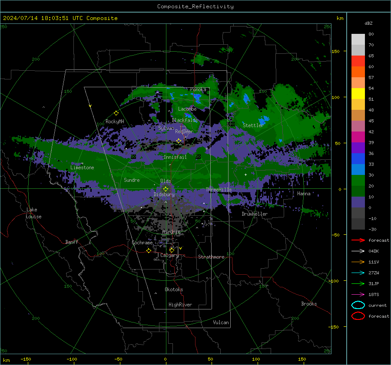391x365 pixels.
Task: Click the Didsbury town label
Action: [164, 194]
